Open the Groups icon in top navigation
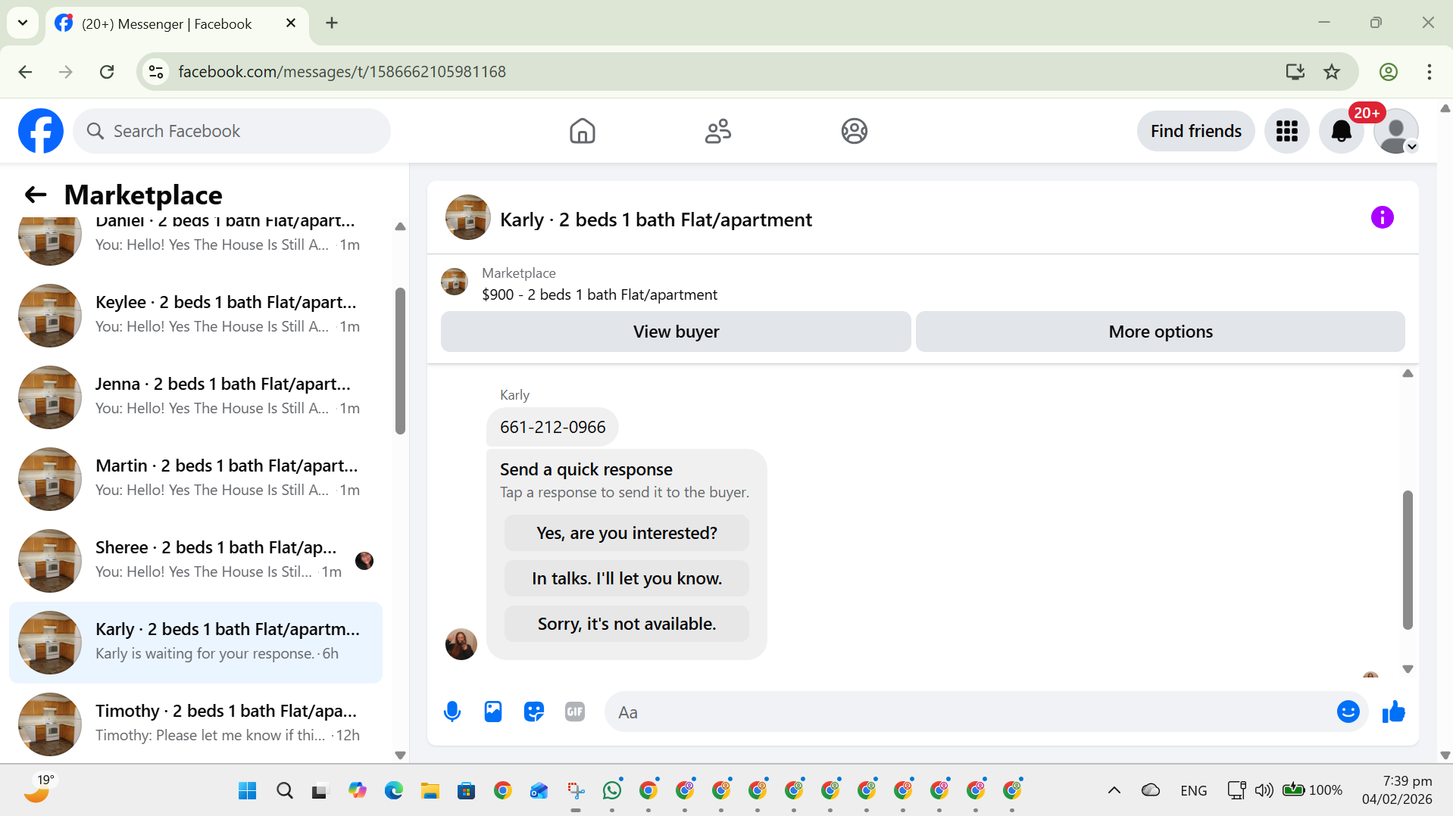 [x=854, y=131]
